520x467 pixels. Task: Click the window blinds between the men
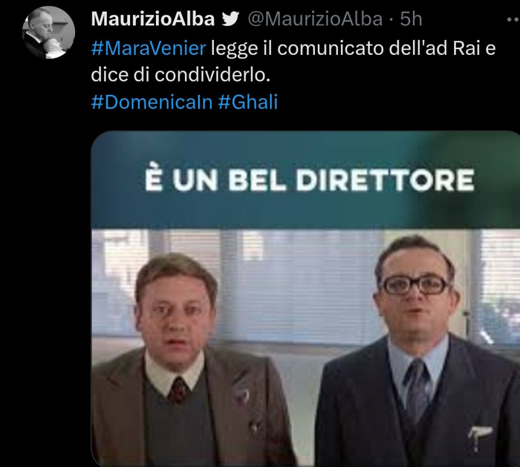tap(299, 286)
